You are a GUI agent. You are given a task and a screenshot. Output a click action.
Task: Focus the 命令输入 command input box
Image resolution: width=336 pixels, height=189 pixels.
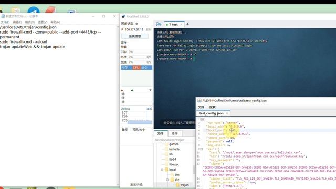pyautogui.click(x=179, y=123)
